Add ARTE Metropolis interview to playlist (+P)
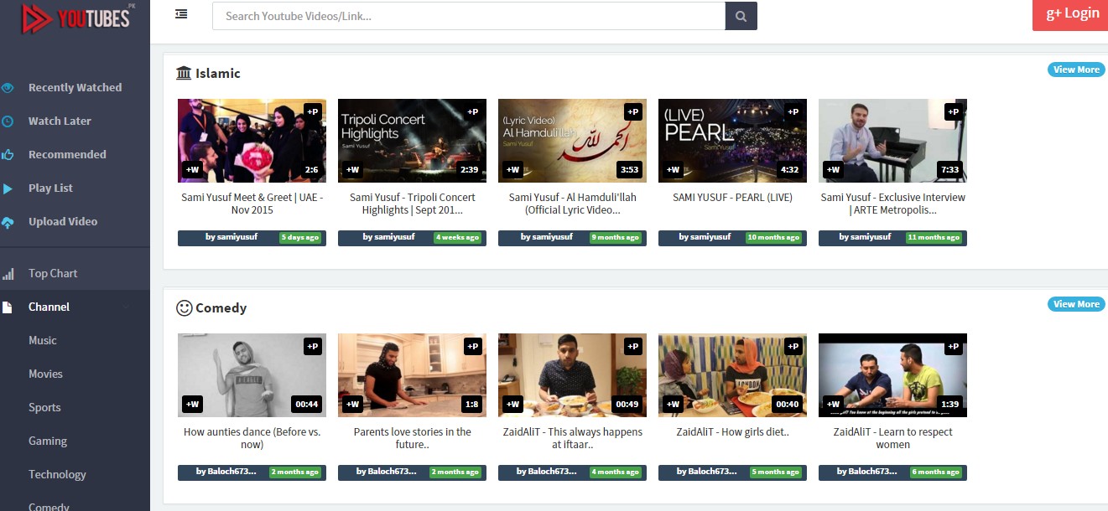 954,111
